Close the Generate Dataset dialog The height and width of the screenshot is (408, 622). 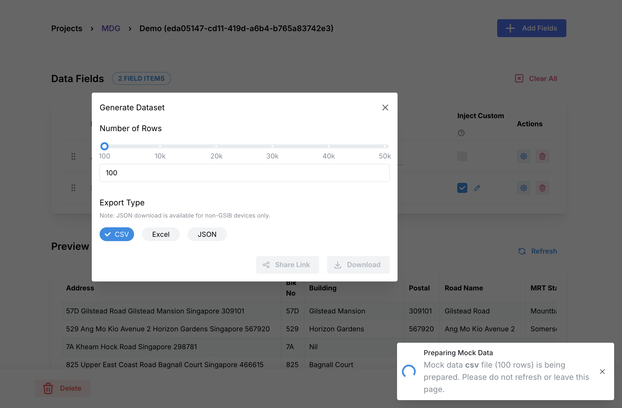click(x=385, y=108)
